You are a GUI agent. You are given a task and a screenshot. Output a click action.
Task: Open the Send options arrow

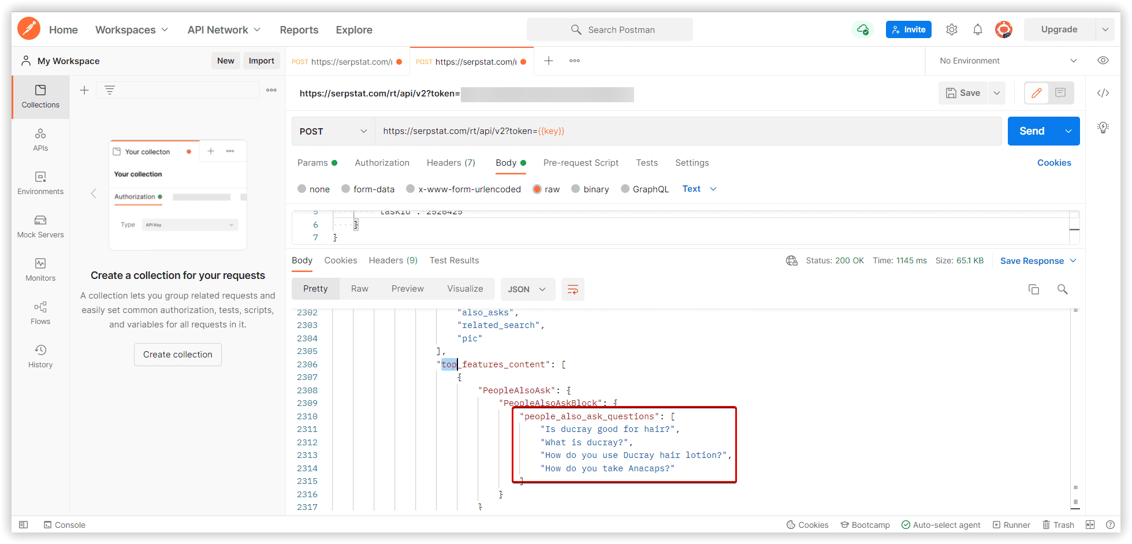tap(1068, 131)
